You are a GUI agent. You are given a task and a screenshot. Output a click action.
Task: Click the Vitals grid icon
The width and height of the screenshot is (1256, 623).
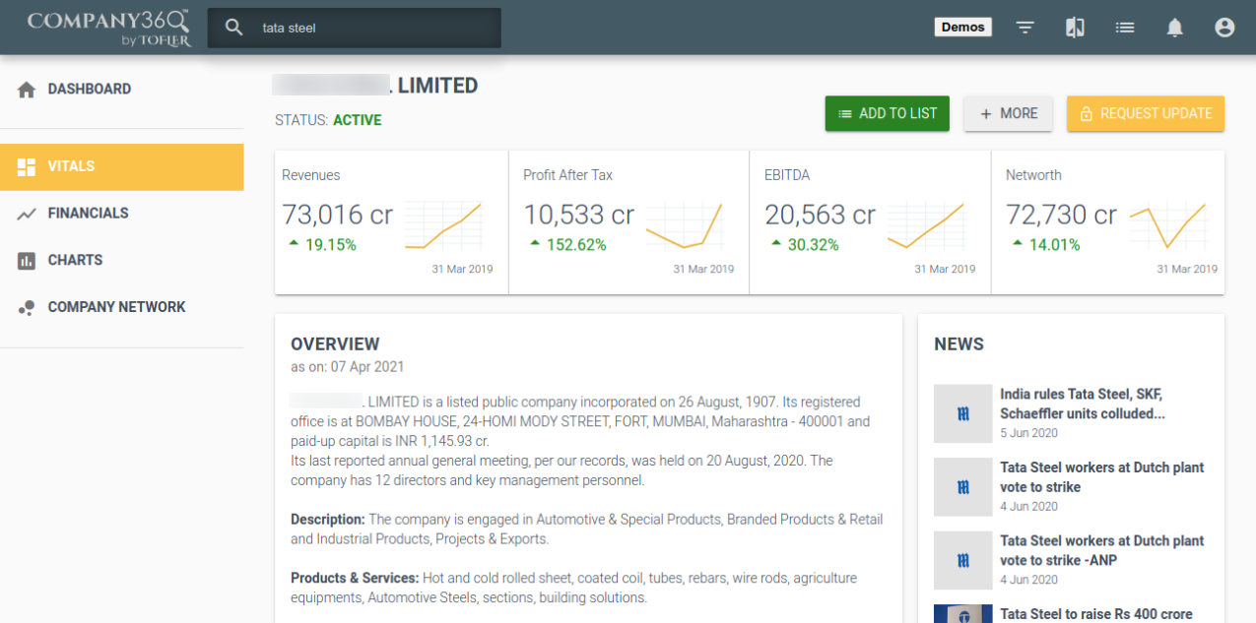[27, 166]
